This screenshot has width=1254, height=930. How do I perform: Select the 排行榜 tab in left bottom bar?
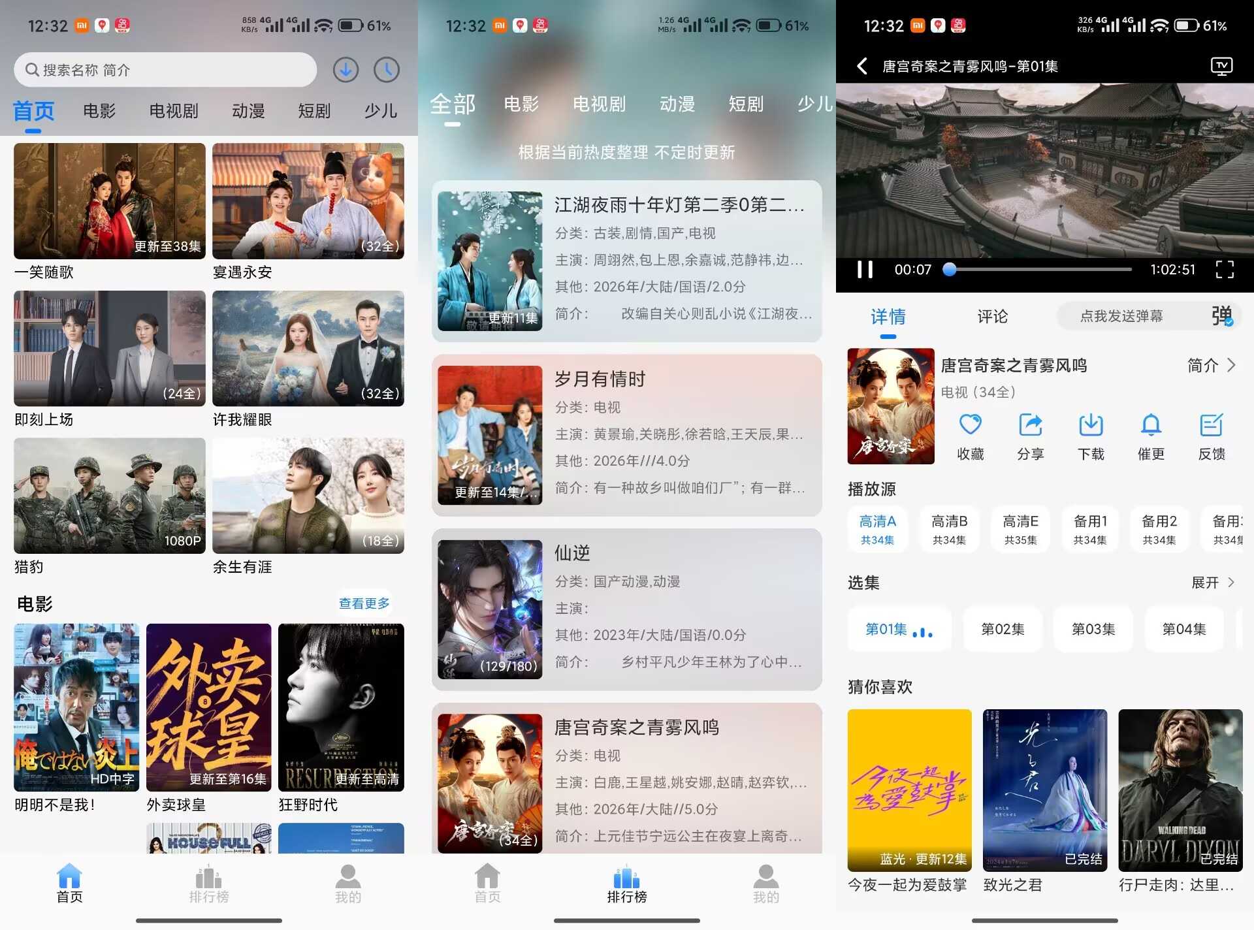tap(209, 884)
